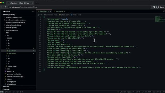165x93 pixels.
Task: Open portal.json in the explorer tree
Action: (x=12, y=53)
